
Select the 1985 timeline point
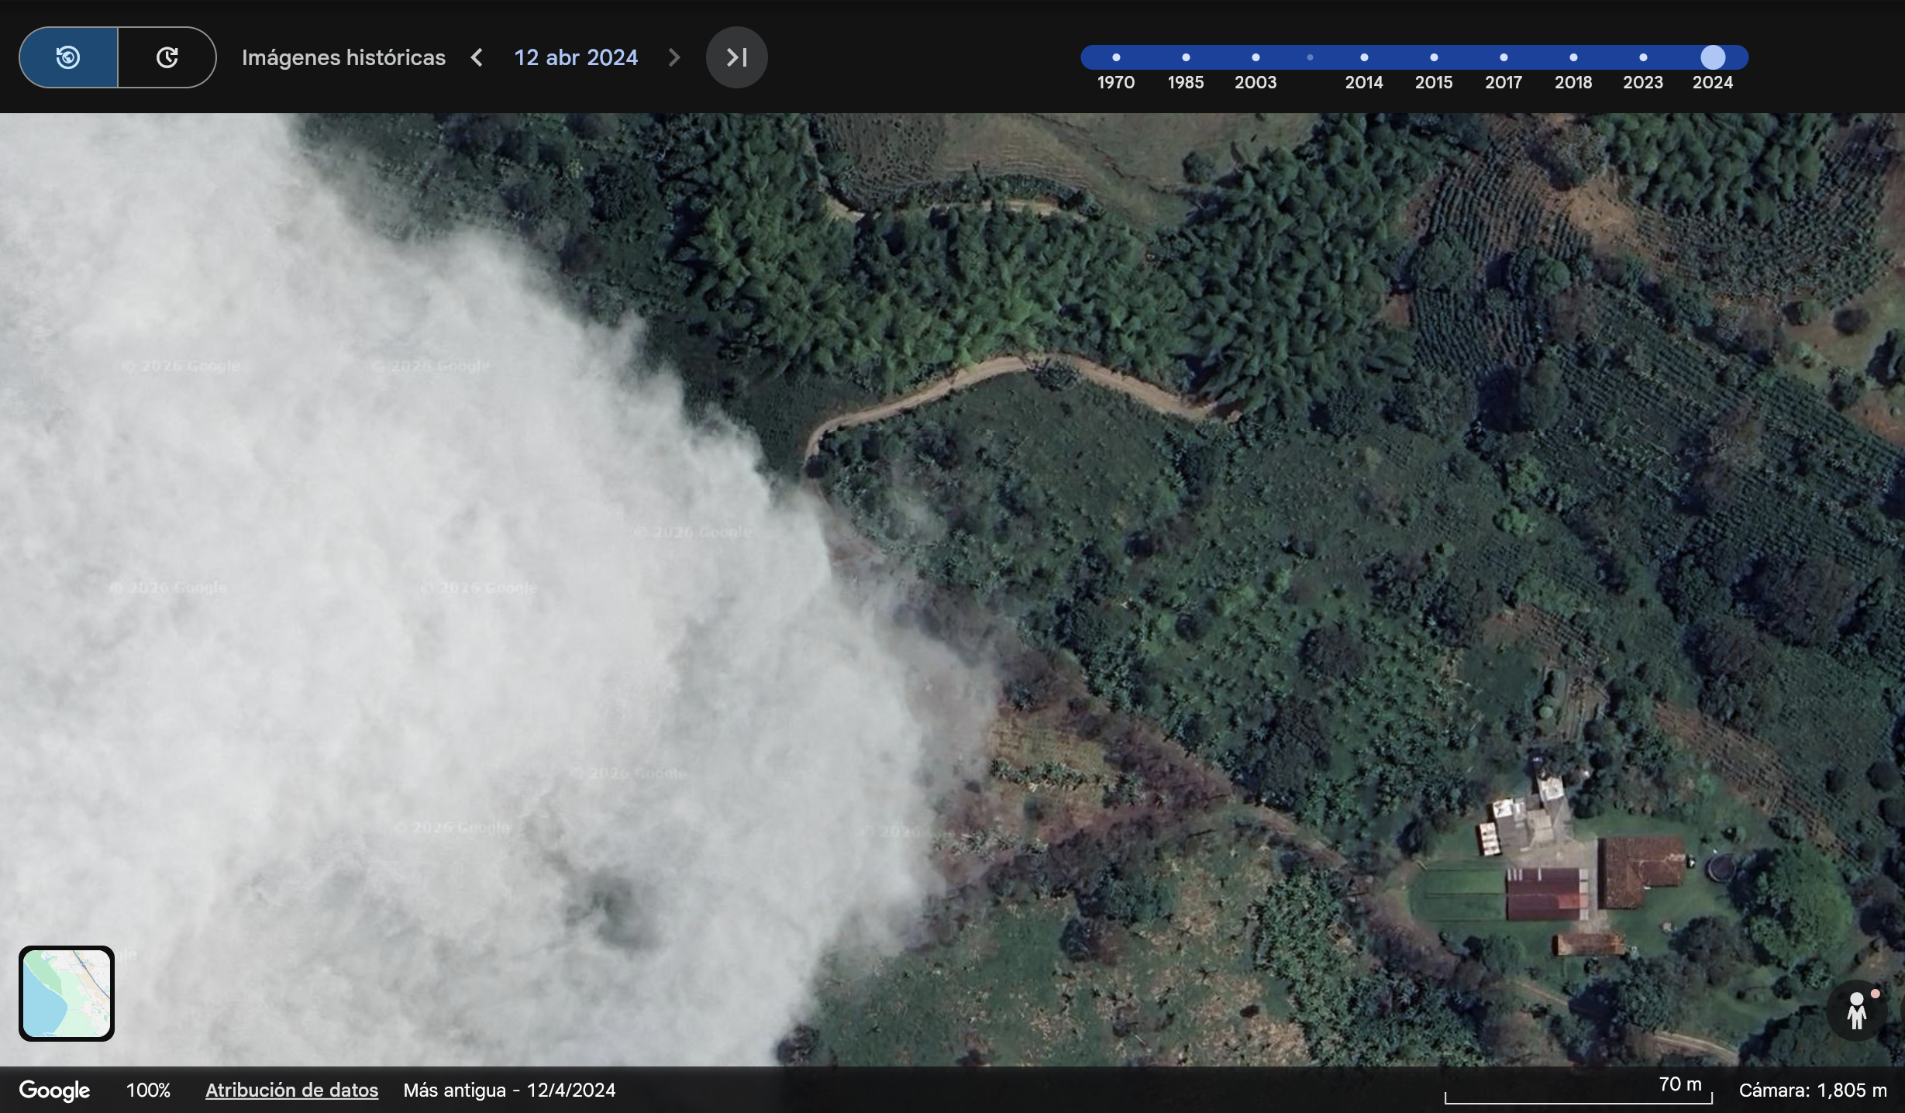pyautogui.click(x=1186, y=57)
